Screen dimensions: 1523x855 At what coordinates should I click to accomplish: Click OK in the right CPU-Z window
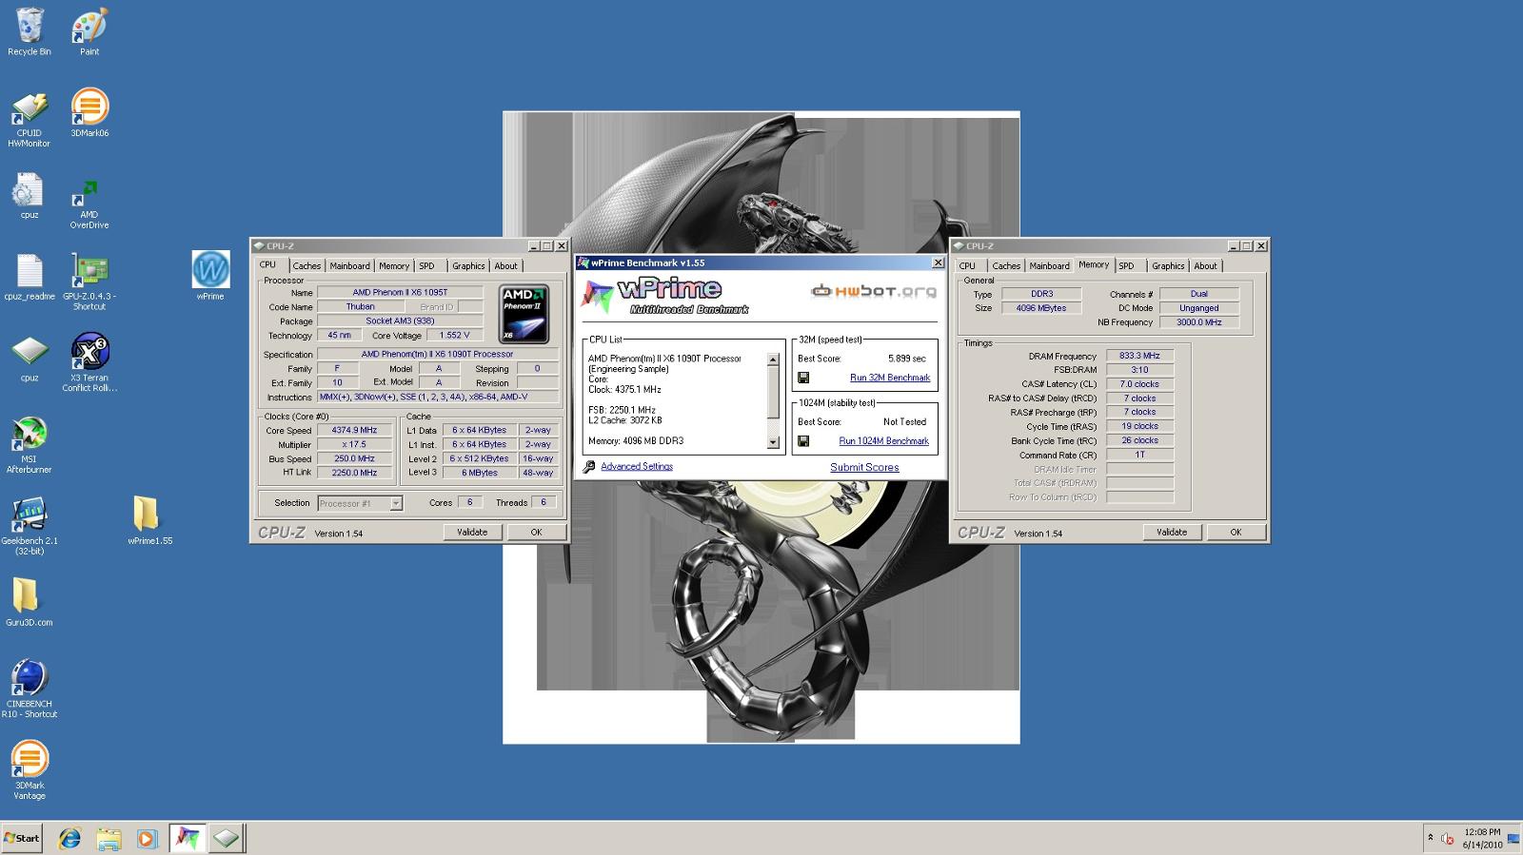click(x=1236, y=533)
